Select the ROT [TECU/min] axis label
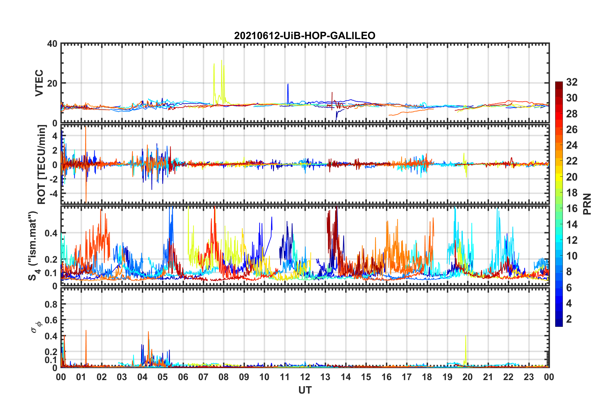The width and height of the screenshot is (610, 408). click(41, 165)
